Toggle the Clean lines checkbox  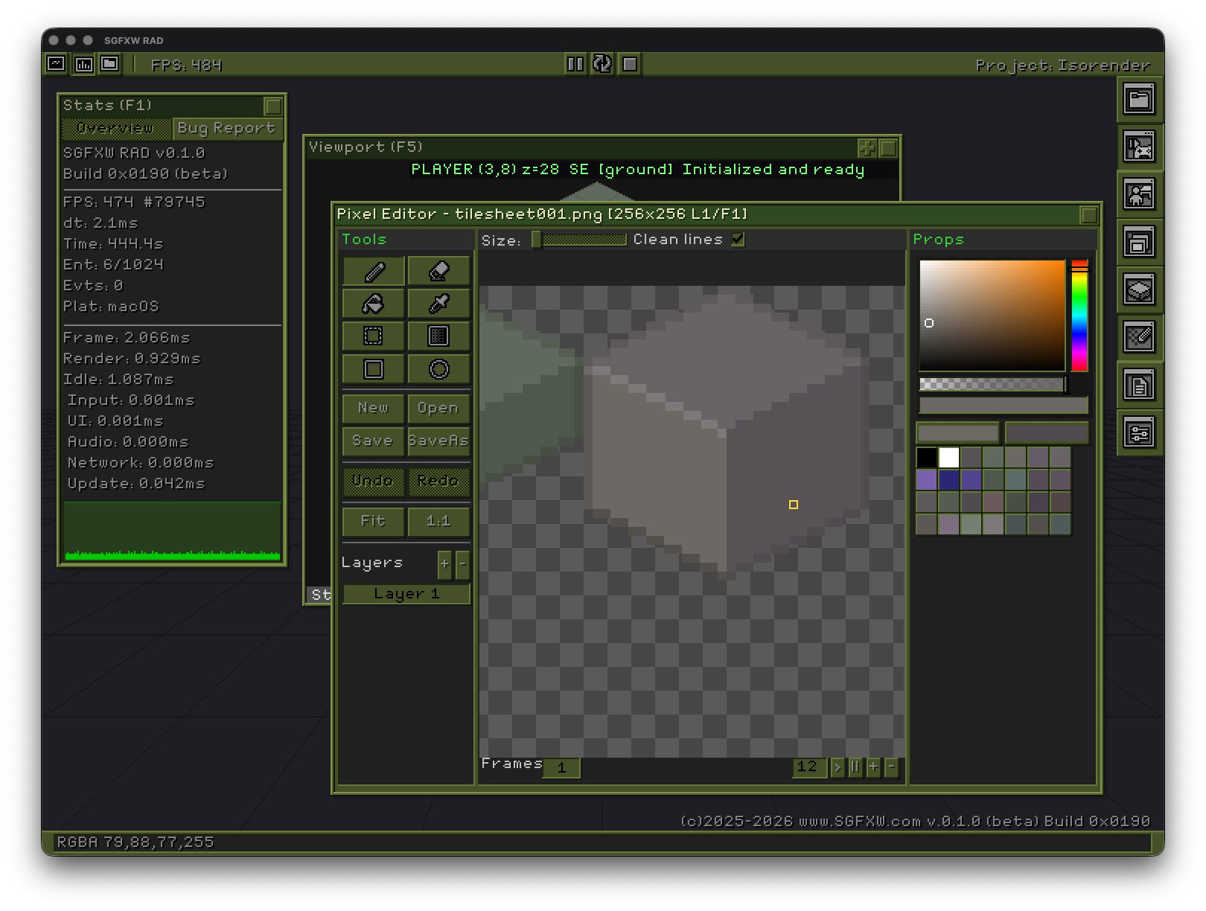click(738, 240)
